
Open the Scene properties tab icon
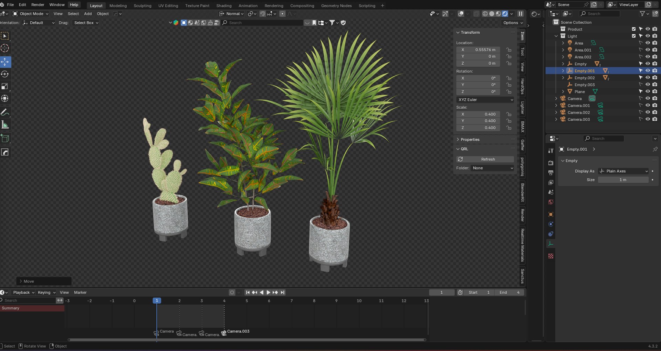(551, 192)
